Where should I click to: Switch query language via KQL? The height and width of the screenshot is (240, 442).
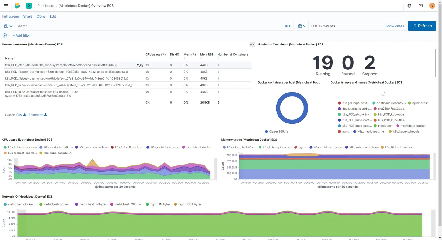288,26
